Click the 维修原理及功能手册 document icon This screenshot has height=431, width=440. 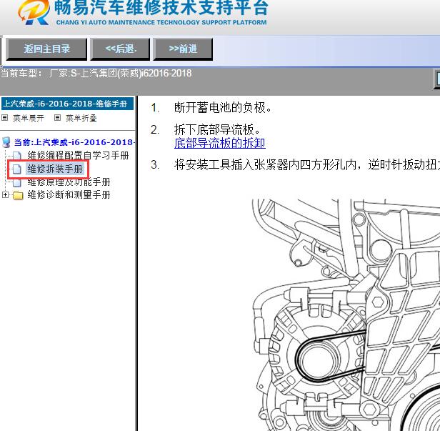[17, 182]
